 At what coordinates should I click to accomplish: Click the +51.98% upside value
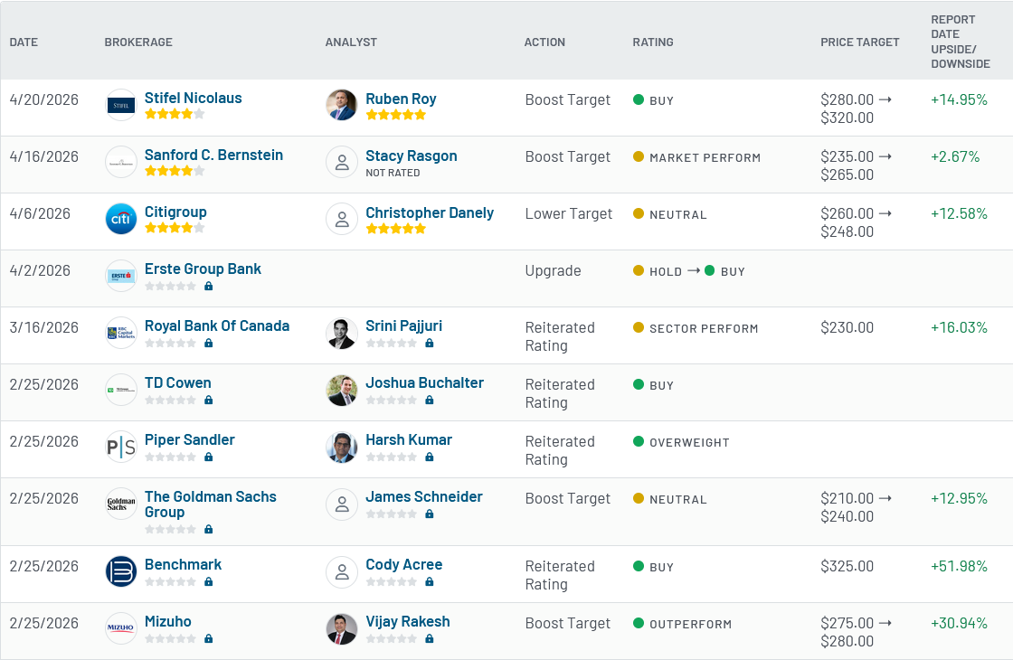pos(959,566)
